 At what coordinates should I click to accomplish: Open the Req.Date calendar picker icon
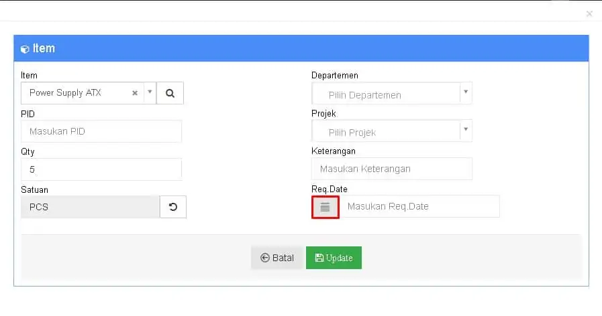click(x=325, y=208)
